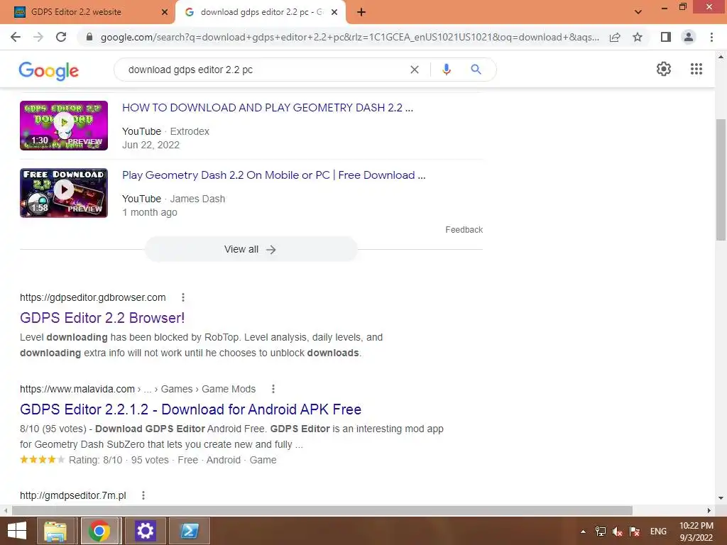Open GDPS Editor 2.2 Browser! result
The image size is (727, 545).
pos(102,318)
